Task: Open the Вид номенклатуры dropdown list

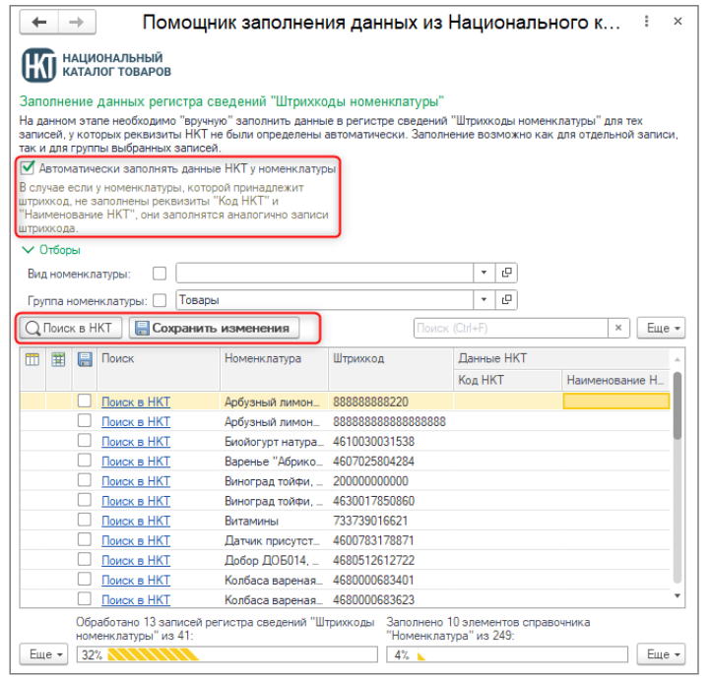Action: (485, 274)
